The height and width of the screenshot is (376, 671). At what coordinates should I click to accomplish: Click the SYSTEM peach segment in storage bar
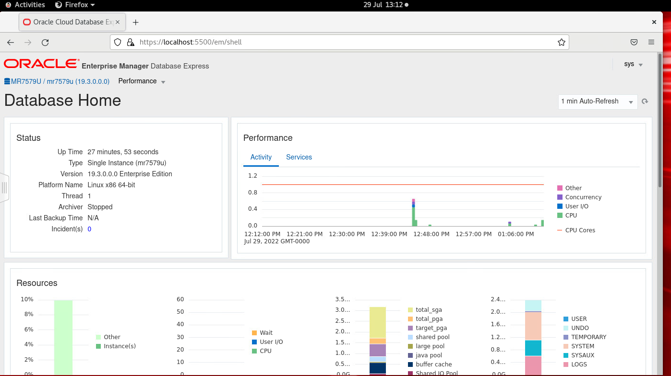pos(533,326)
